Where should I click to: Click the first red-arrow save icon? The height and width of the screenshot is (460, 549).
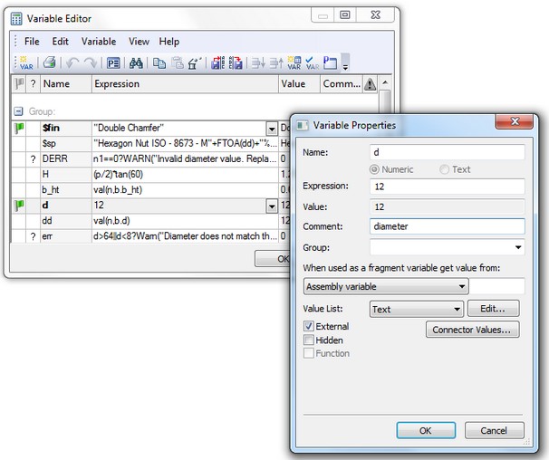217,63
